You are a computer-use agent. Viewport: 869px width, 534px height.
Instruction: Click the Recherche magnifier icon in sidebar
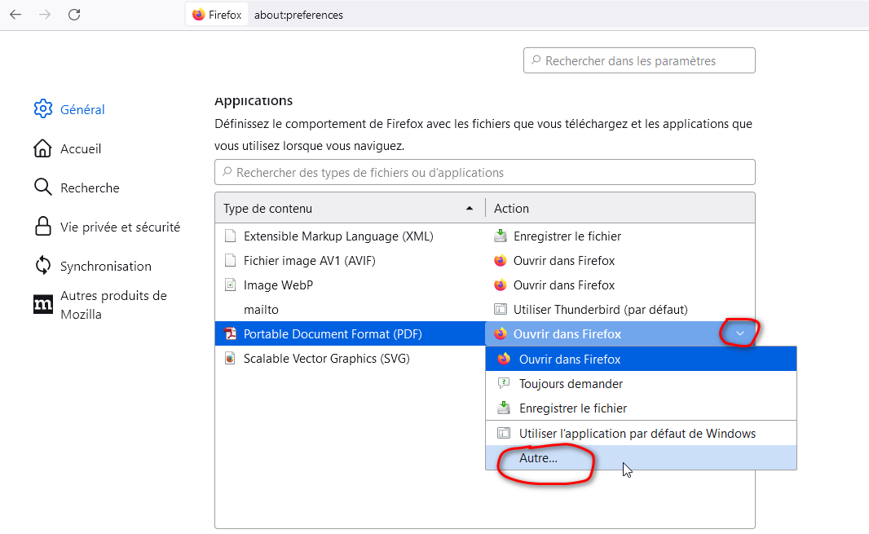point(43,188)
